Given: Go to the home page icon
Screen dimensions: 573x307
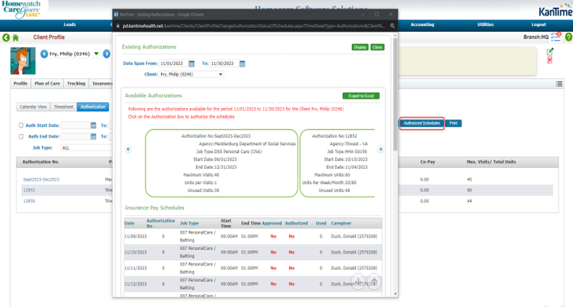Looking at the screenshot, I should 16,38.
